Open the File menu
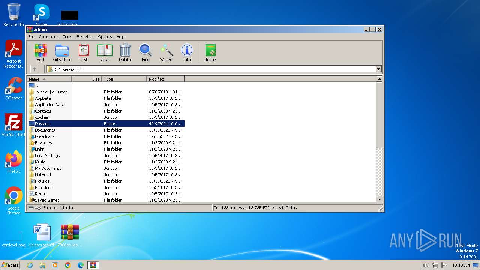The height and width of the screenshot is (270, 480). coord(31,37)
